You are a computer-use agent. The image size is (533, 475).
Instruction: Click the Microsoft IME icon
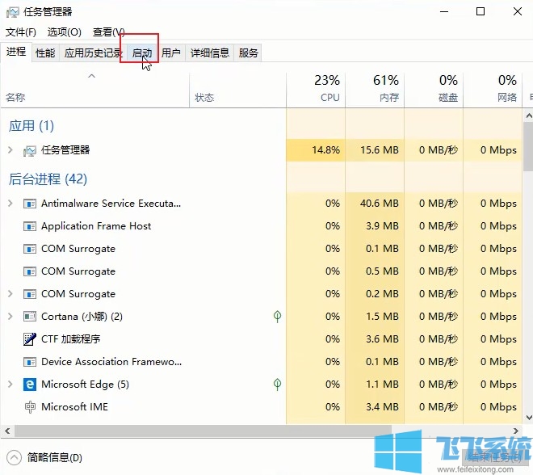tap(30, 407)
